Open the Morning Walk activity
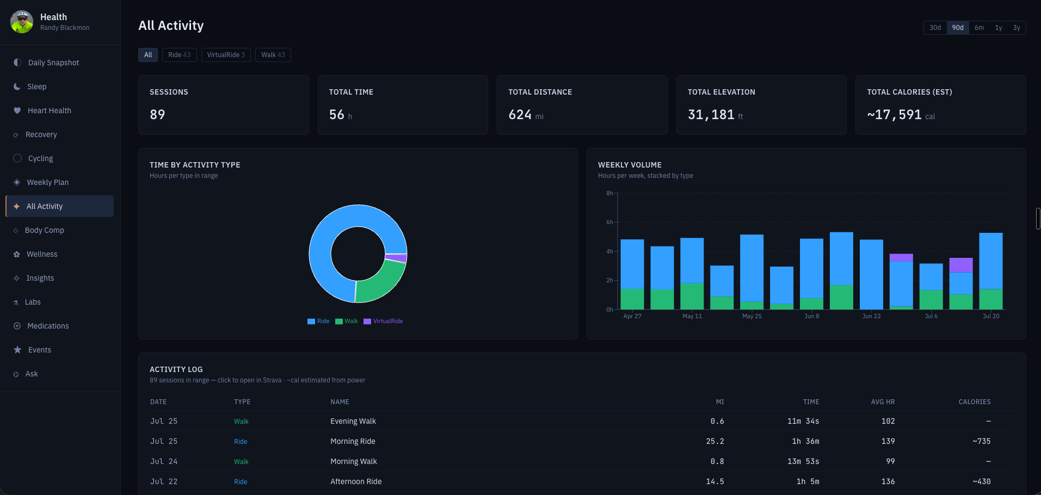1041x495 pixels. [582, 461]
